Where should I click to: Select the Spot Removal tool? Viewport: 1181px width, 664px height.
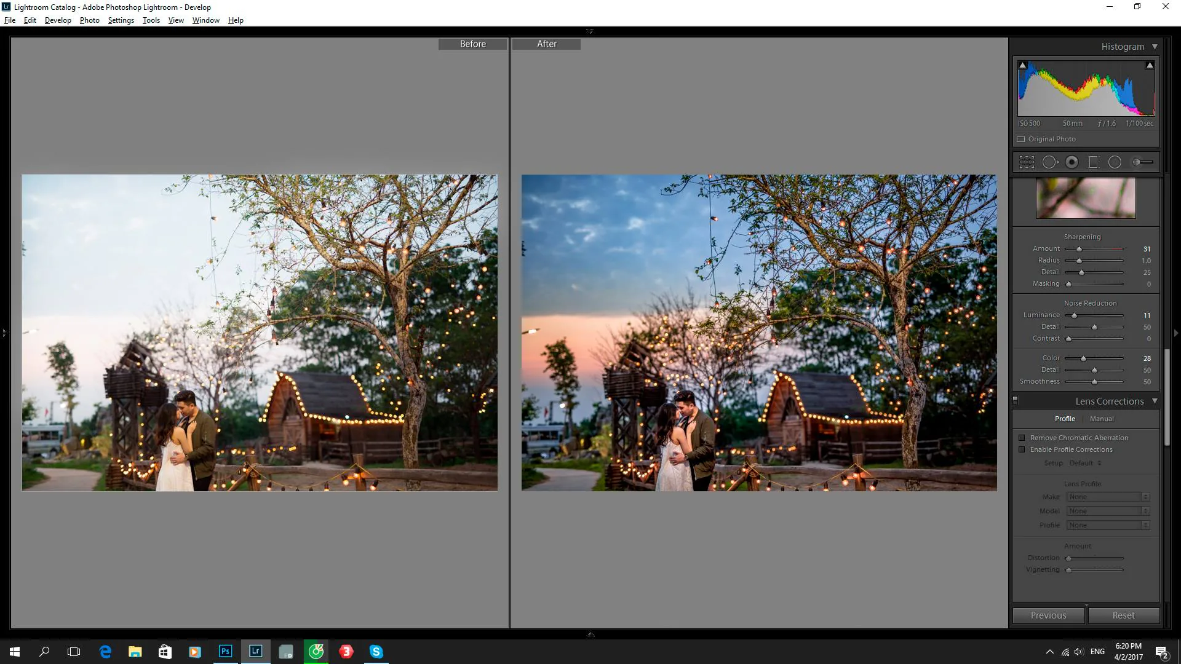(x=1050, y=162)
